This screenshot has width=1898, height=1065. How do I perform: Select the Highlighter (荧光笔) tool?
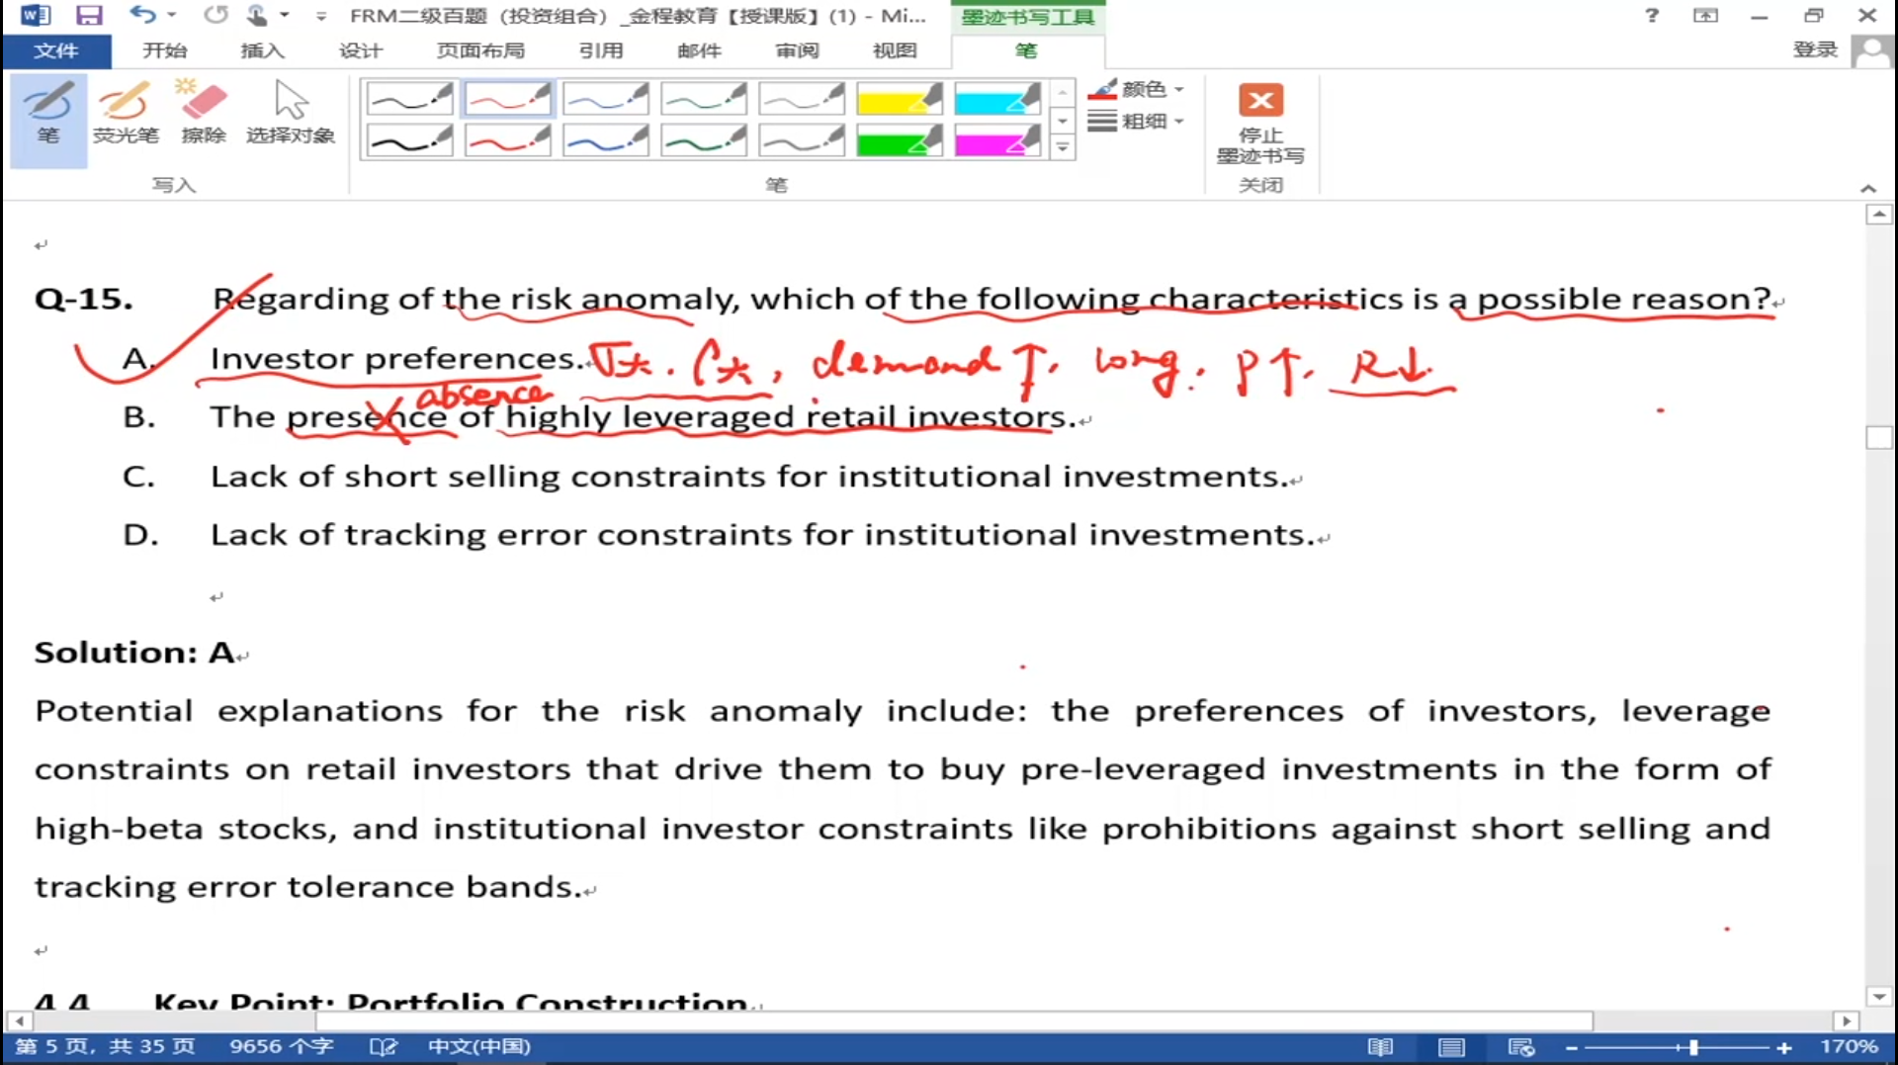[126, 115]
